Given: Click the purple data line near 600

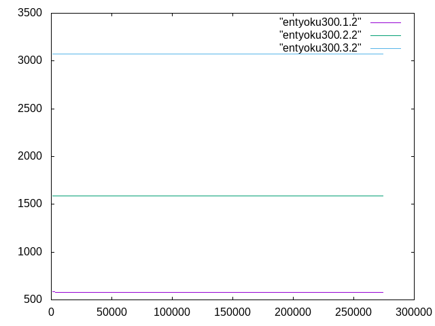Looking at the screenshot, I should (217, 292).
